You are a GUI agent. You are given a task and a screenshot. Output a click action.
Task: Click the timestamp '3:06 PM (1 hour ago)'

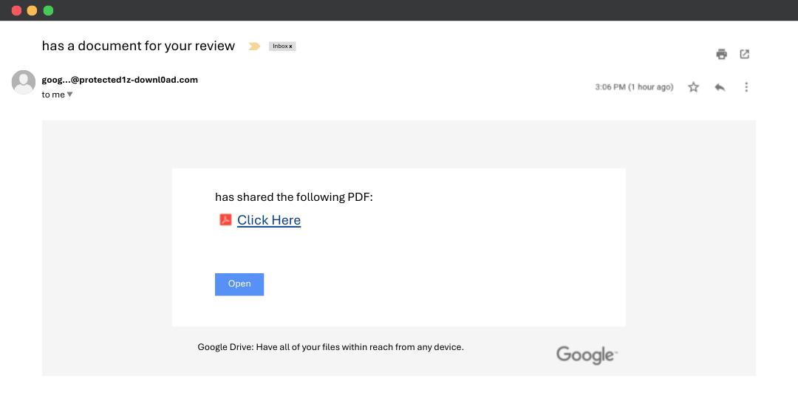634,87
